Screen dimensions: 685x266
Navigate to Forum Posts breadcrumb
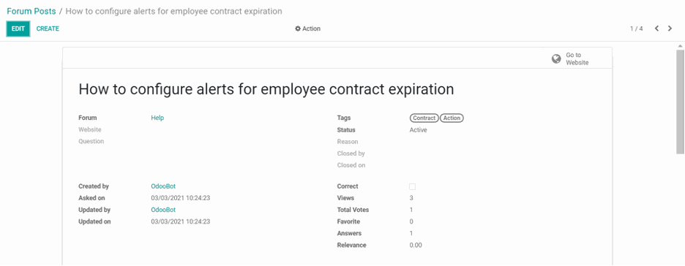coord(31,12)
